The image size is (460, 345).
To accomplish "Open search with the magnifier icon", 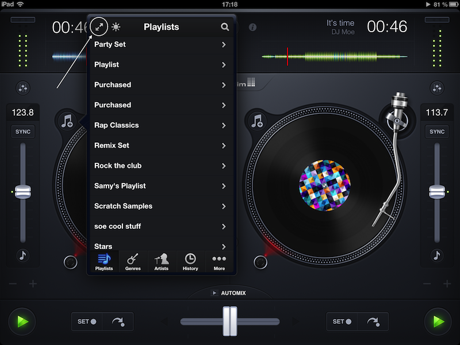I will [225, 27].
